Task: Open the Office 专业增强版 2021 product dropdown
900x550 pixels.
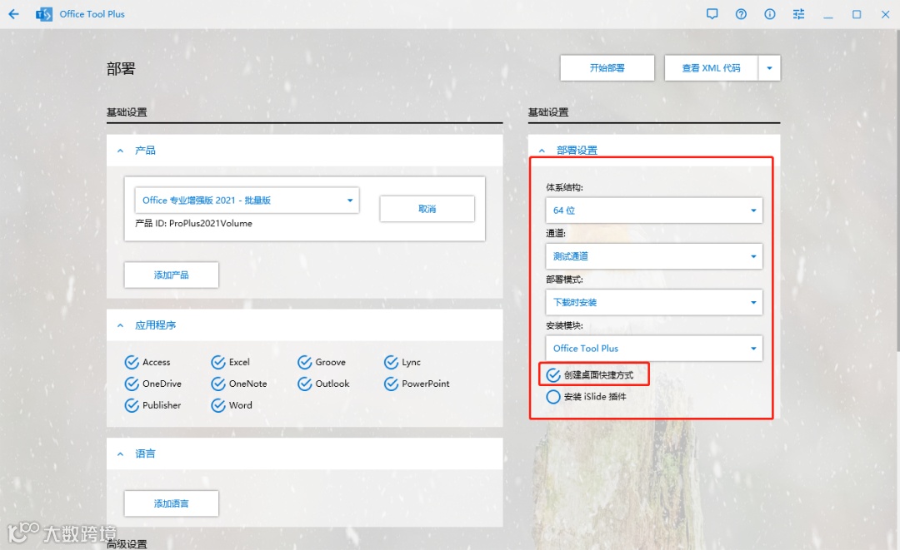Action: point(247,200)
